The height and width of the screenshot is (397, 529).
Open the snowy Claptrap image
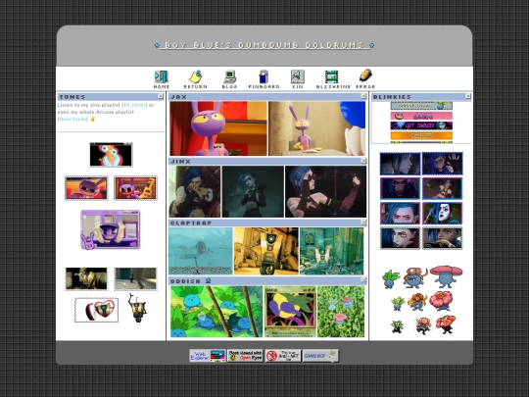pos(201,251)
